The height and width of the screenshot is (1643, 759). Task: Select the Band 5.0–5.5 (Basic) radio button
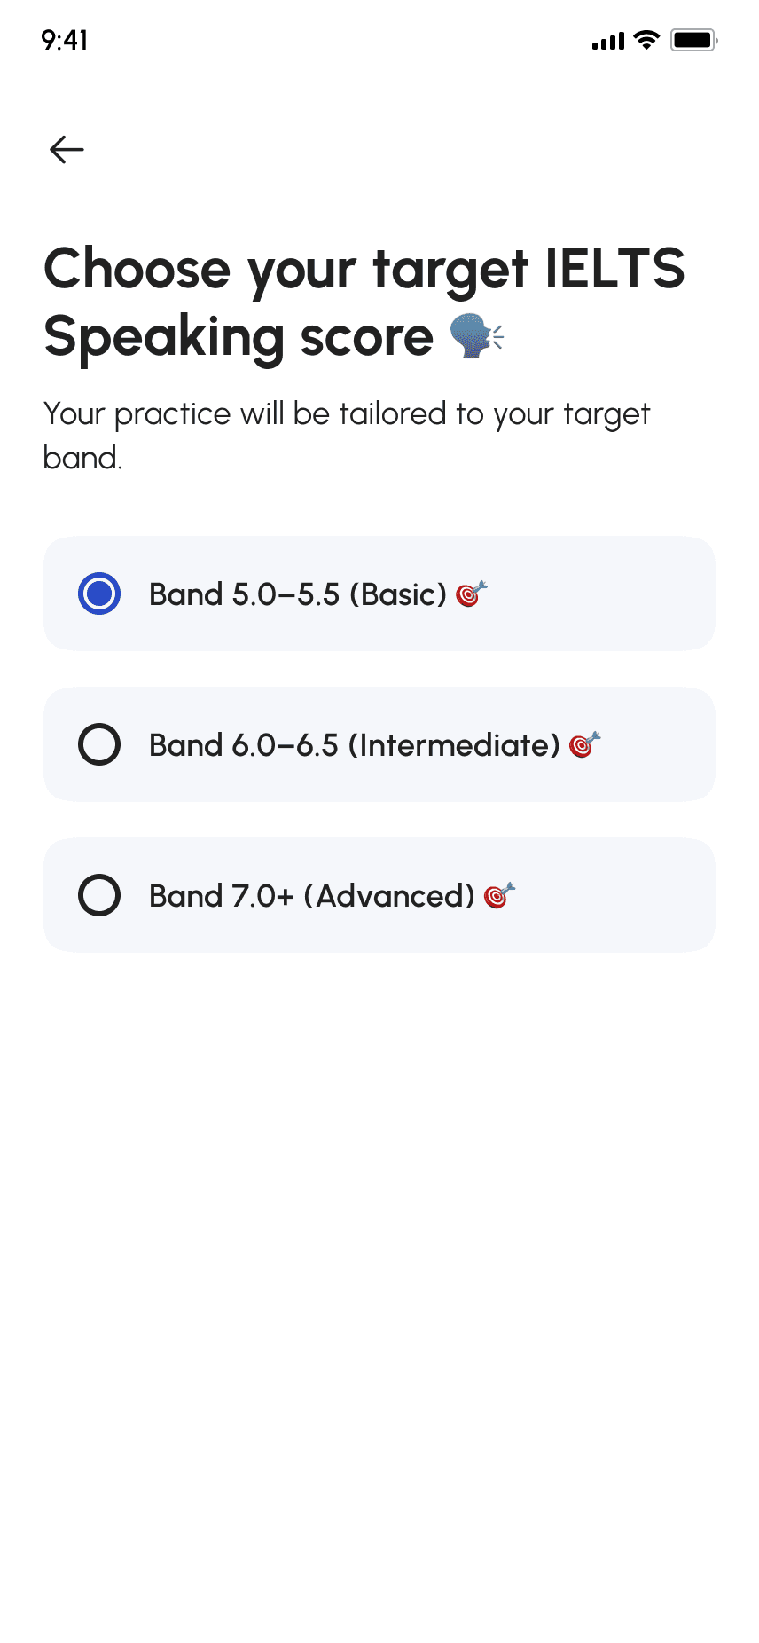[98, 594]
